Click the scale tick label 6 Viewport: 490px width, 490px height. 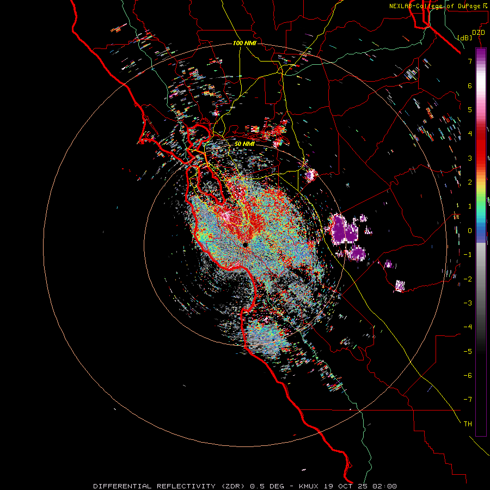pos(470,85)
